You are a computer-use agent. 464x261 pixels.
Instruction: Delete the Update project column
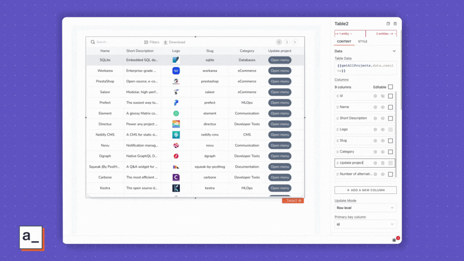[383, 163]
